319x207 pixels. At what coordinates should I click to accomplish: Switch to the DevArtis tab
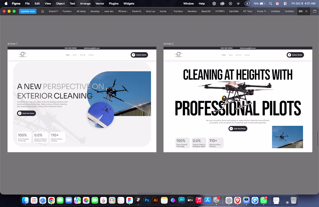pos(137,11)
